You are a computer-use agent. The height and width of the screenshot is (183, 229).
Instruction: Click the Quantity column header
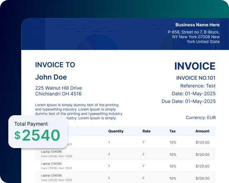(116, 131)
